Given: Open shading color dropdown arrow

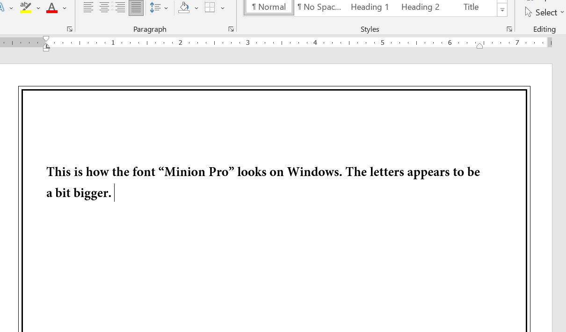Looking at the screenshot, I should point(196,8).
